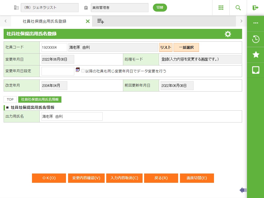
Task: Click the search magnifier icon
Action: [x=238, y=8]
